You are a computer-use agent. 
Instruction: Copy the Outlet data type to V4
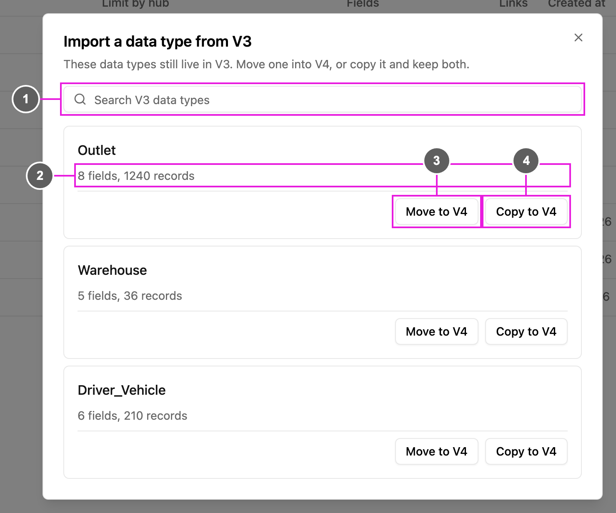526,212
